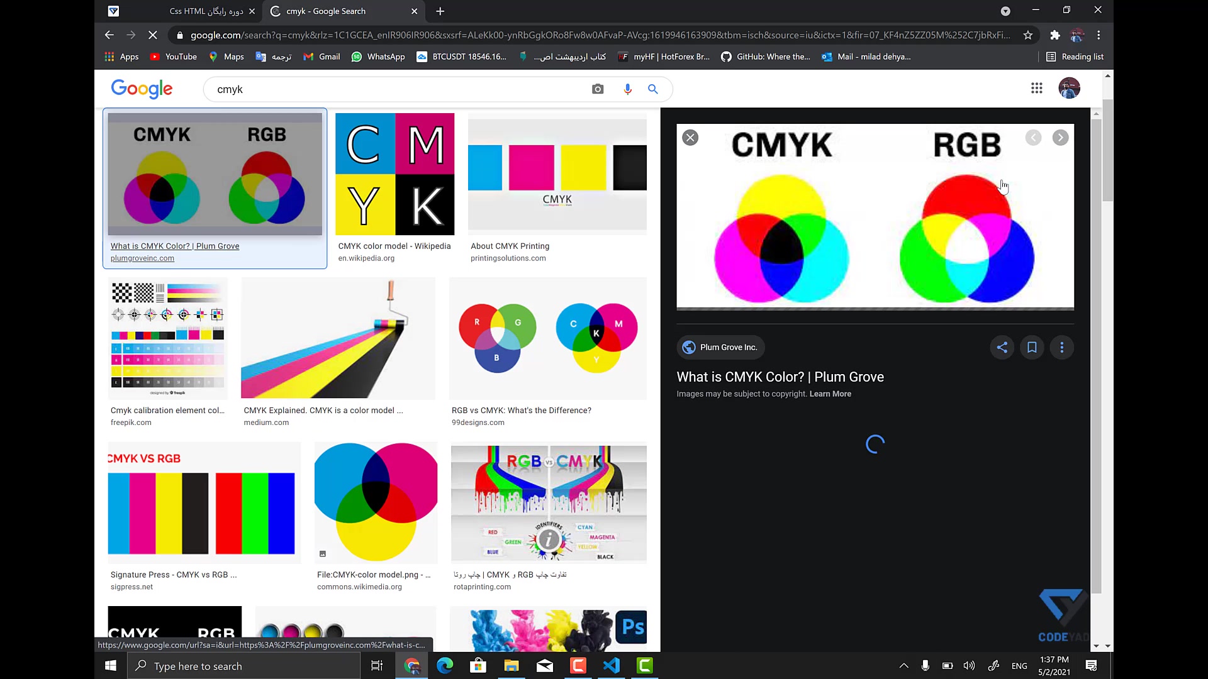The image size is (1208, 679).
Task: Toggle save image to collection bookmark
Action: click(1032, 347)
